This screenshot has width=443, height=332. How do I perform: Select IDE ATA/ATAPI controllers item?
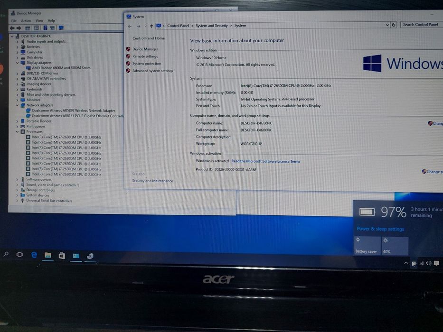[46, 79]
